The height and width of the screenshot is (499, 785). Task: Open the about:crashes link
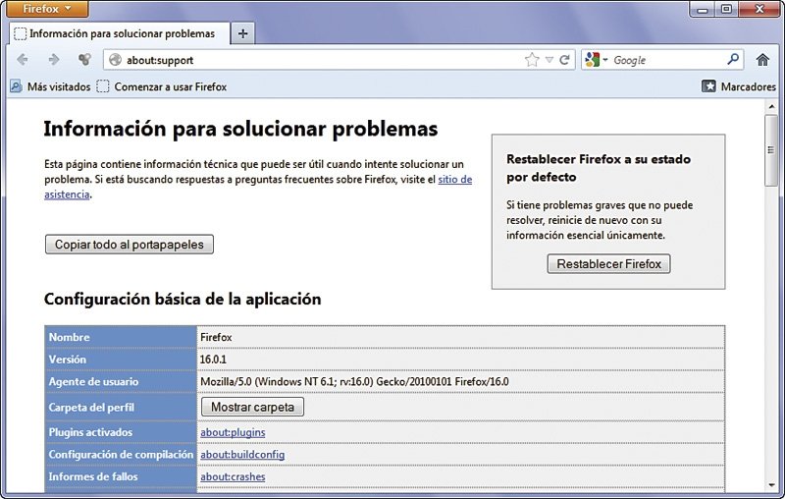pos(233,476)
